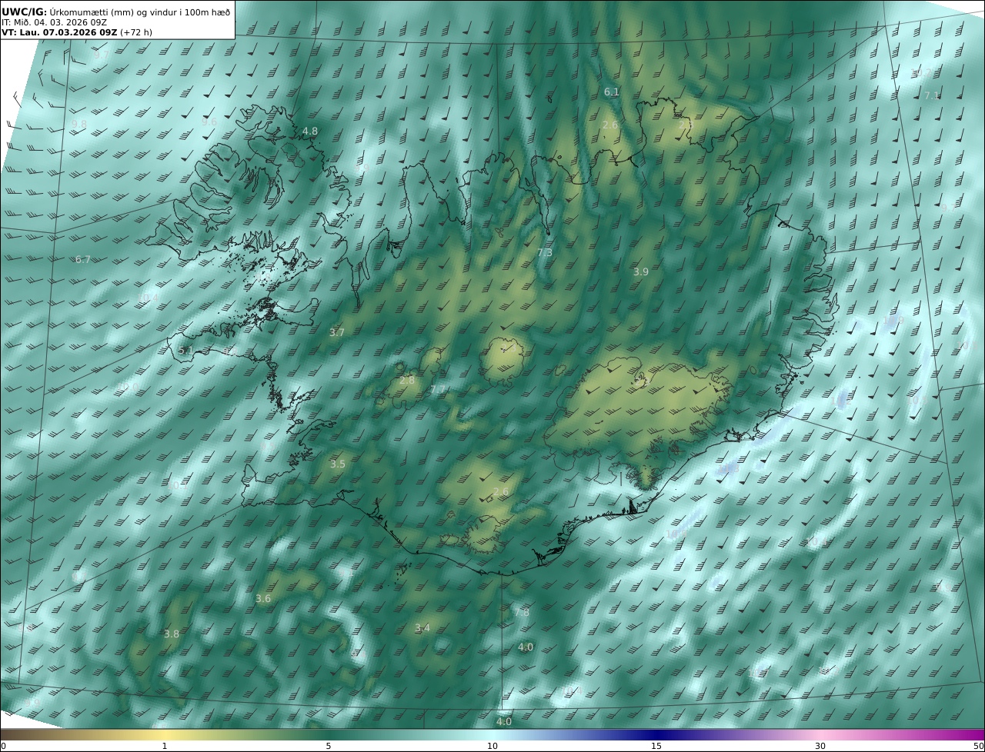Click the 3.9 value label on the map
This screenshot has width=985, height=752.
click(x=641, y=271)
